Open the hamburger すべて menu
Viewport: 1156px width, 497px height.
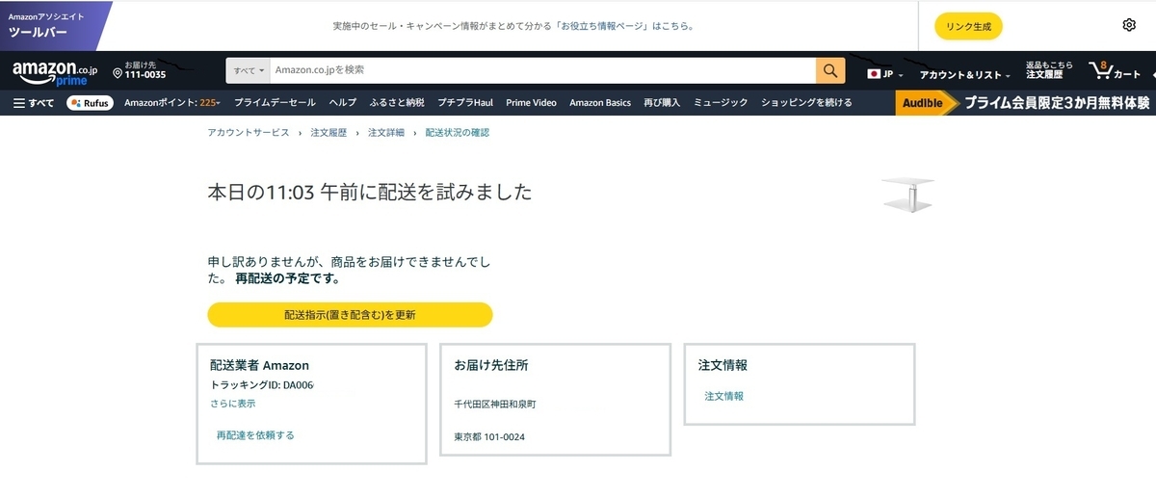(34, 102)
